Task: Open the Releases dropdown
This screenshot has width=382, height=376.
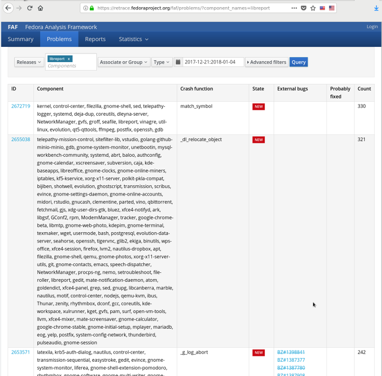Action: [x=29, y=62]
